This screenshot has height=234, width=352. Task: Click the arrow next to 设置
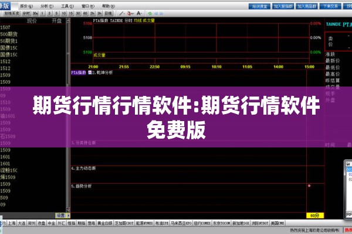point(69,215)
